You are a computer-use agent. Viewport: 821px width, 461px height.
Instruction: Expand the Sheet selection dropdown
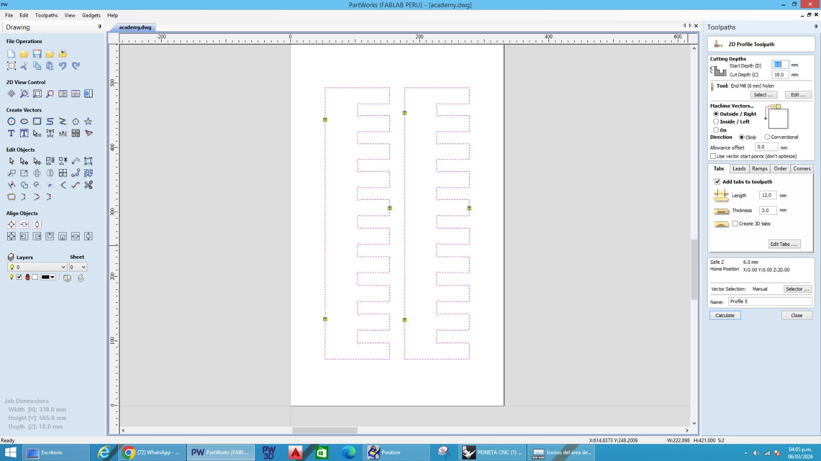pos(84,267)
